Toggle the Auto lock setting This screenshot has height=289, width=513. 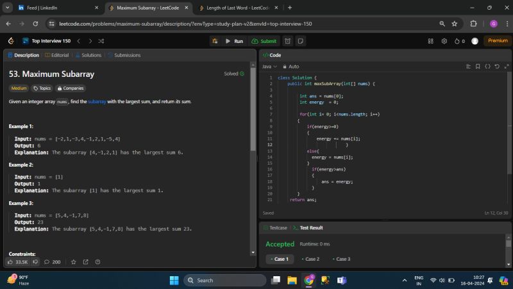[x=291, y=67]
